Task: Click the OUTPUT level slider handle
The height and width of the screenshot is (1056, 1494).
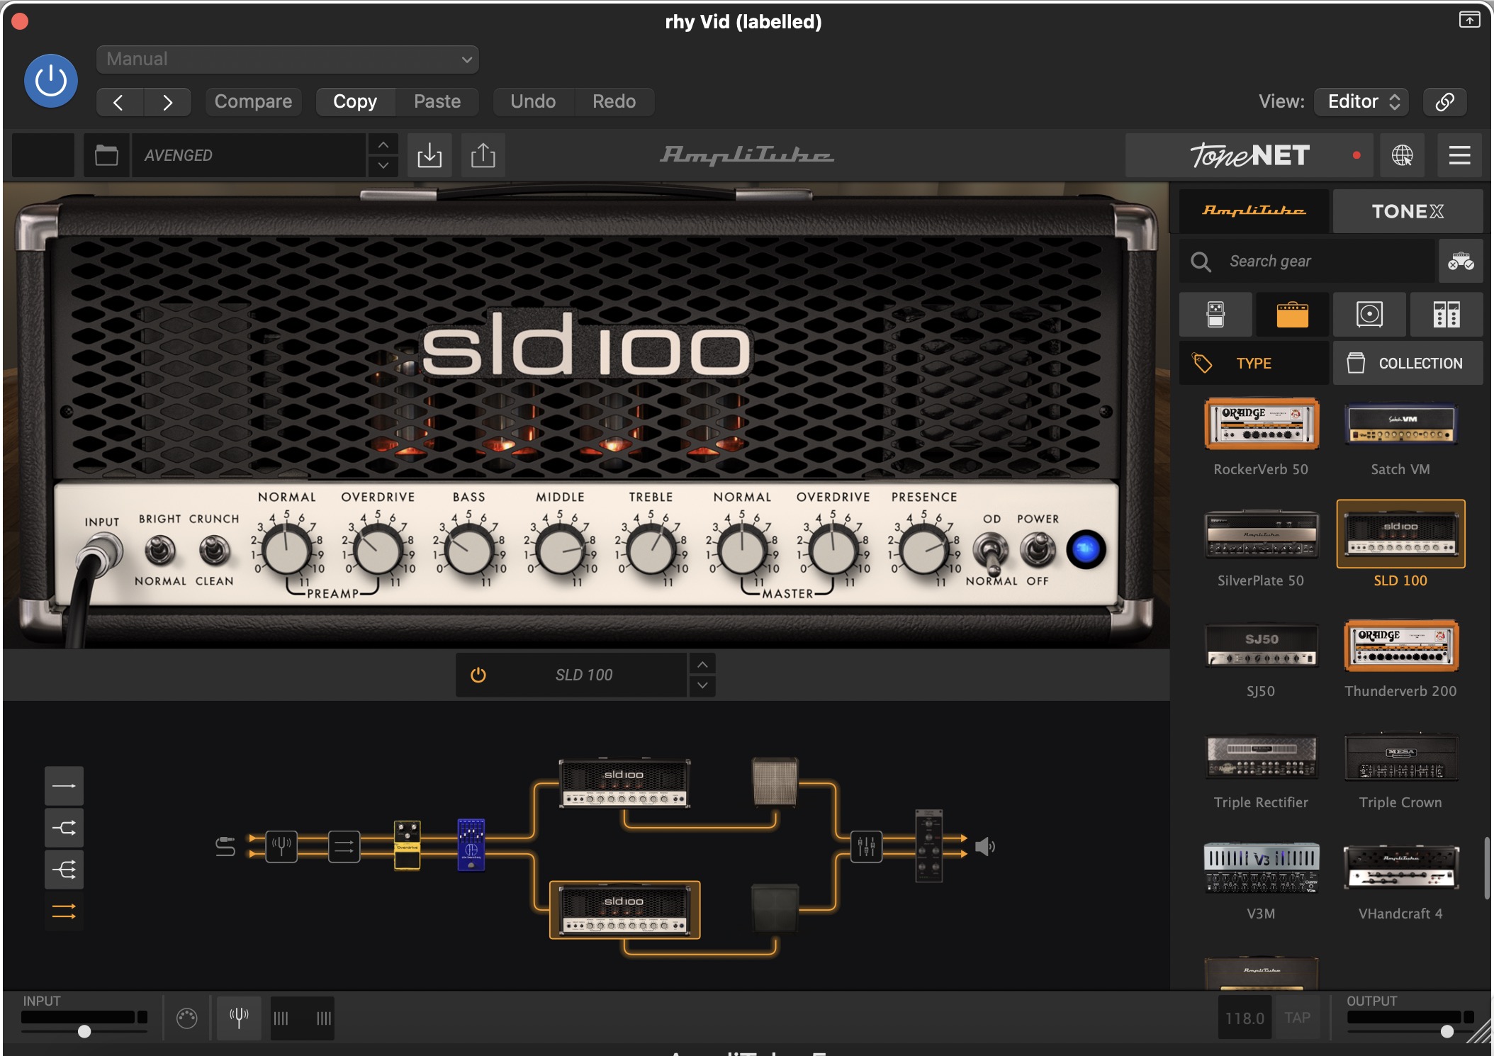Action: [x=1447, y=1031]
